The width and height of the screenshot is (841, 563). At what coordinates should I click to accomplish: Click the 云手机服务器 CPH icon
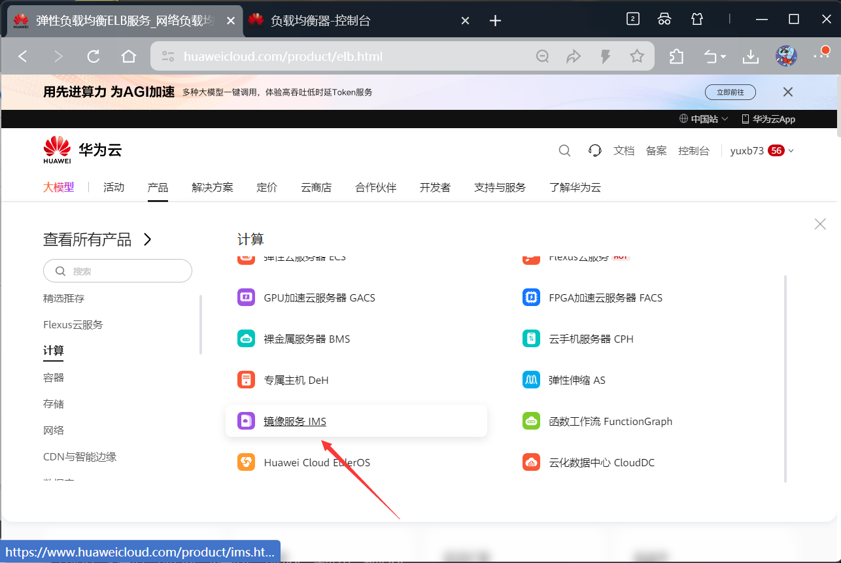pyautogui.click(x=531, y=339)
